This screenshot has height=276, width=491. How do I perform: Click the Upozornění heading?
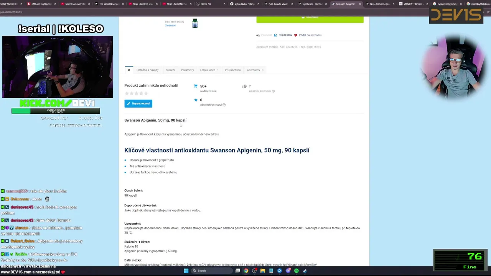[x=132, y=223]
